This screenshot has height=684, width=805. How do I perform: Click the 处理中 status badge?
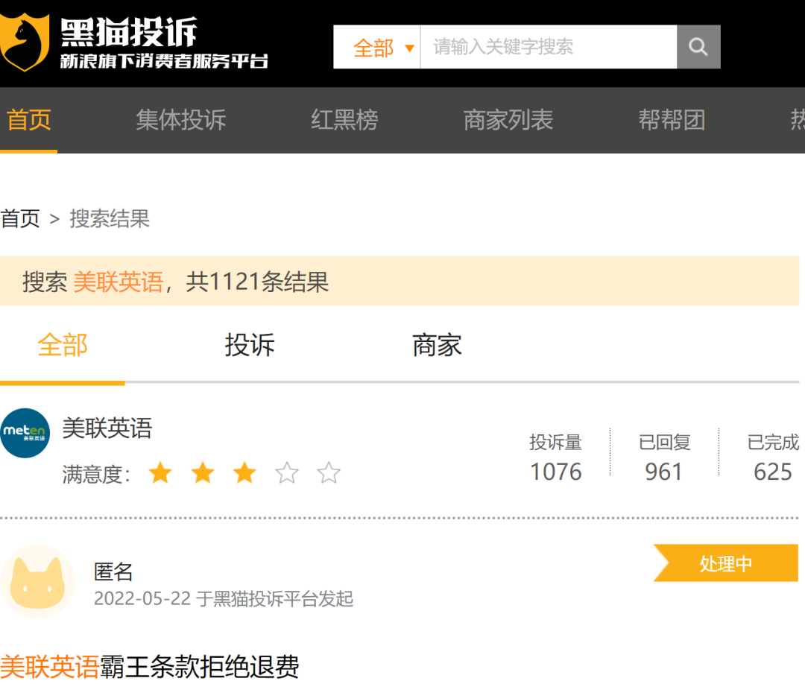pyautogui.click(x=726, y=564)
